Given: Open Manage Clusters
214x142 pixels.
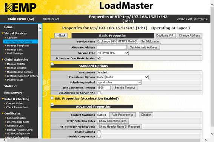Looking at the screenshot, I should tap(17, 68).
